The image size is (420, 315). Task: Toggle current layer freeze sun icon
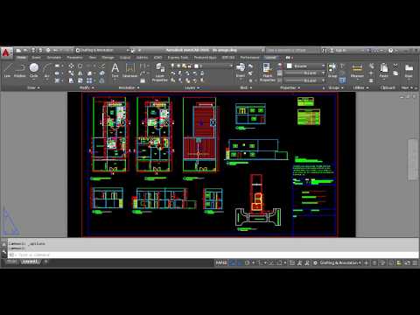(x=178, y=66)
